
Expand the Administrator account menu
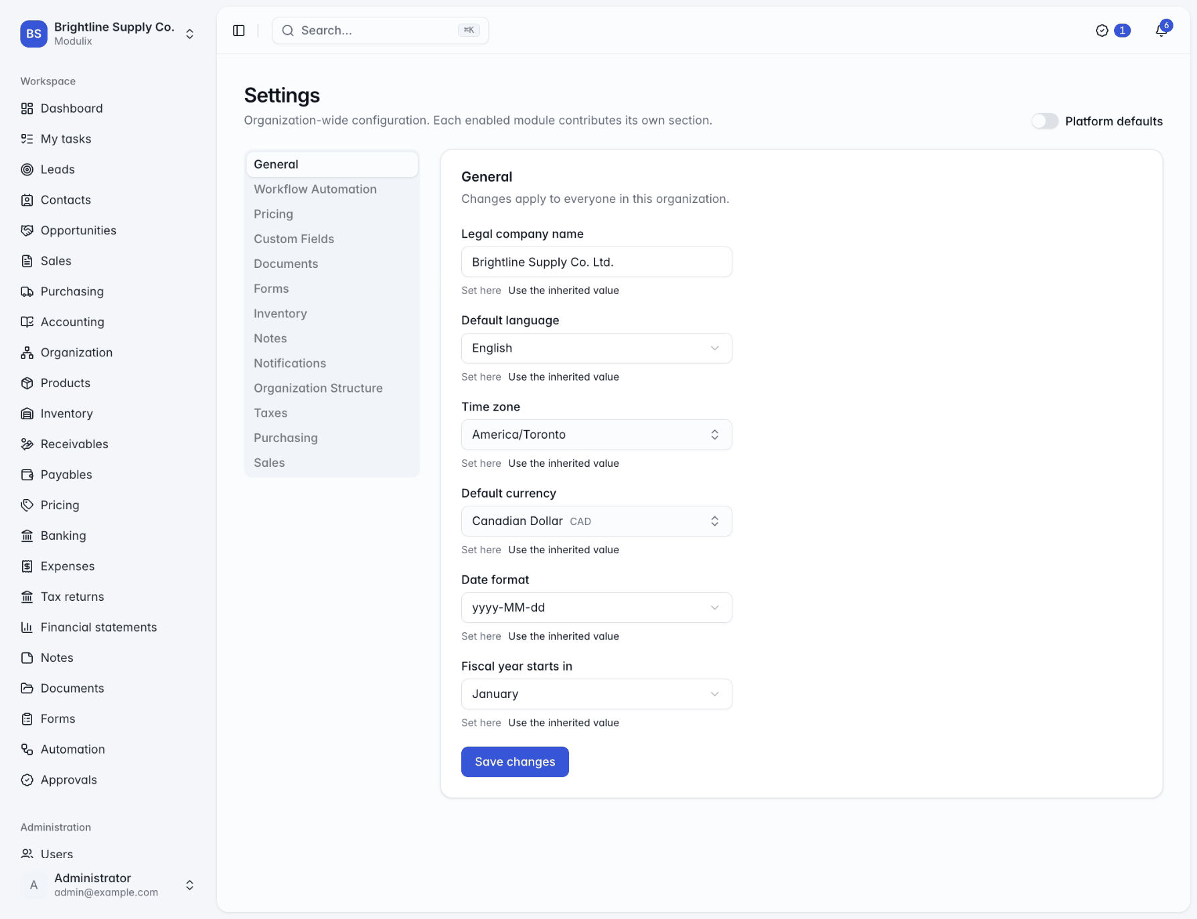[x=108, y=885]
